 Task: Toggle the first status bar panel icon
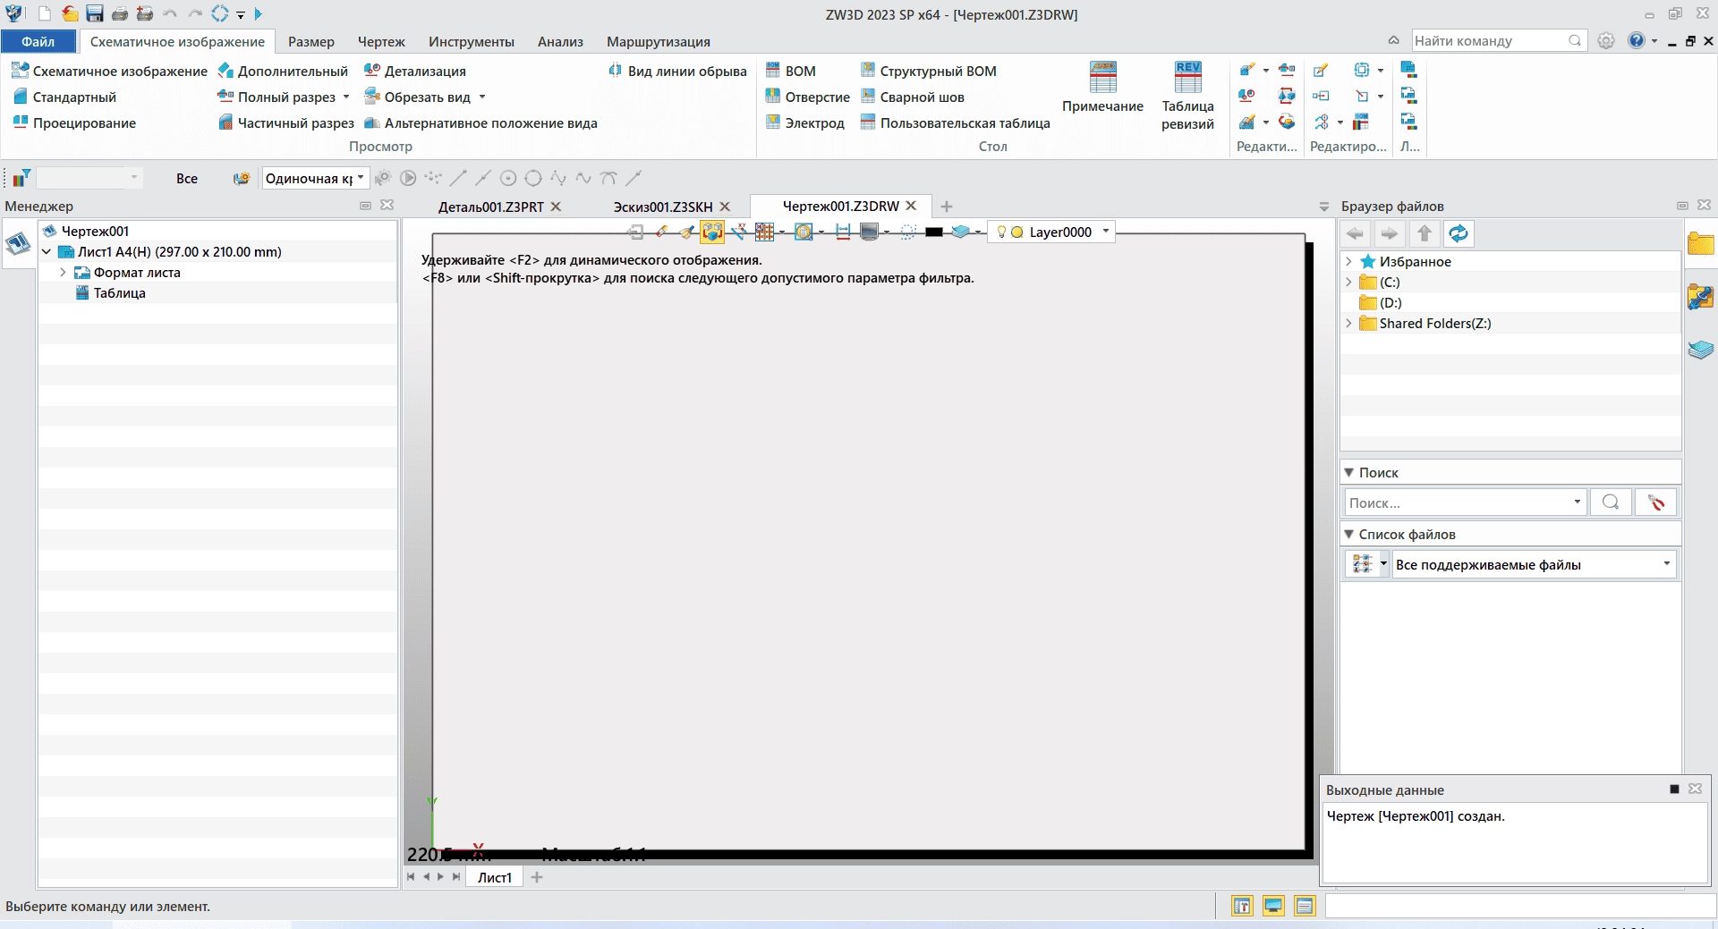(1242, 906)
